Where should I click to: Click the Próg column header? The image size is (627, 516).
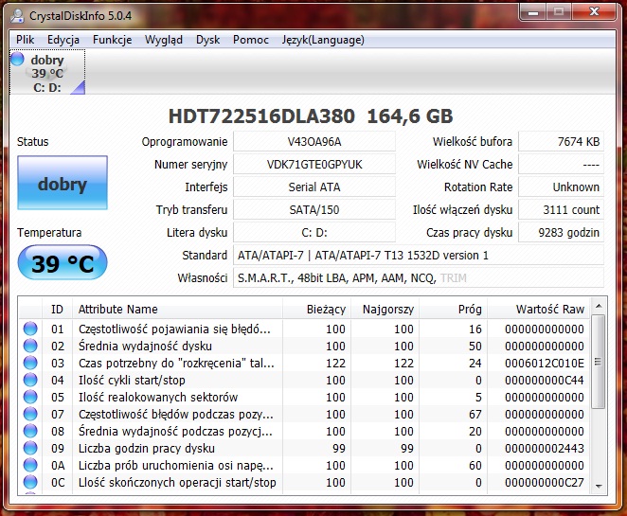click(x=453, y=309)
